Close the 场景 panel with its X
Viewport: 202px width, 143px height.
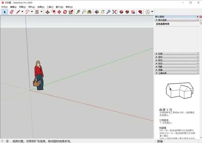point(198,70)
